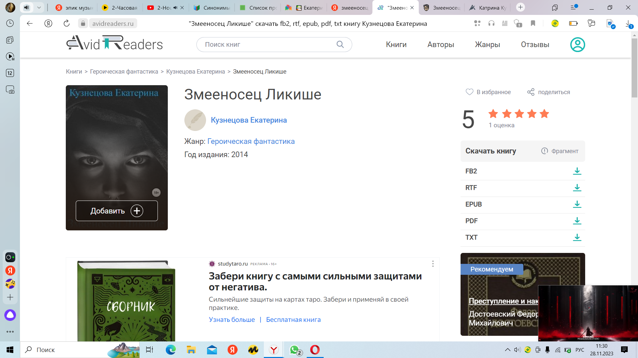Bookmark the page using the address bar bookmark icon

(x=533, y=23)
